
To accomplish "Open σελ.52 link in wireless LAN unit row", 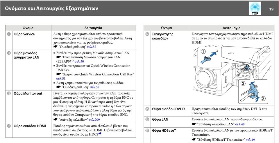I will click(95, 87).
